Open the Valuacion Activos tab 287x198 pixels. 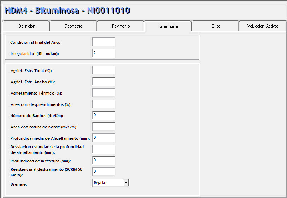[263, 26]
